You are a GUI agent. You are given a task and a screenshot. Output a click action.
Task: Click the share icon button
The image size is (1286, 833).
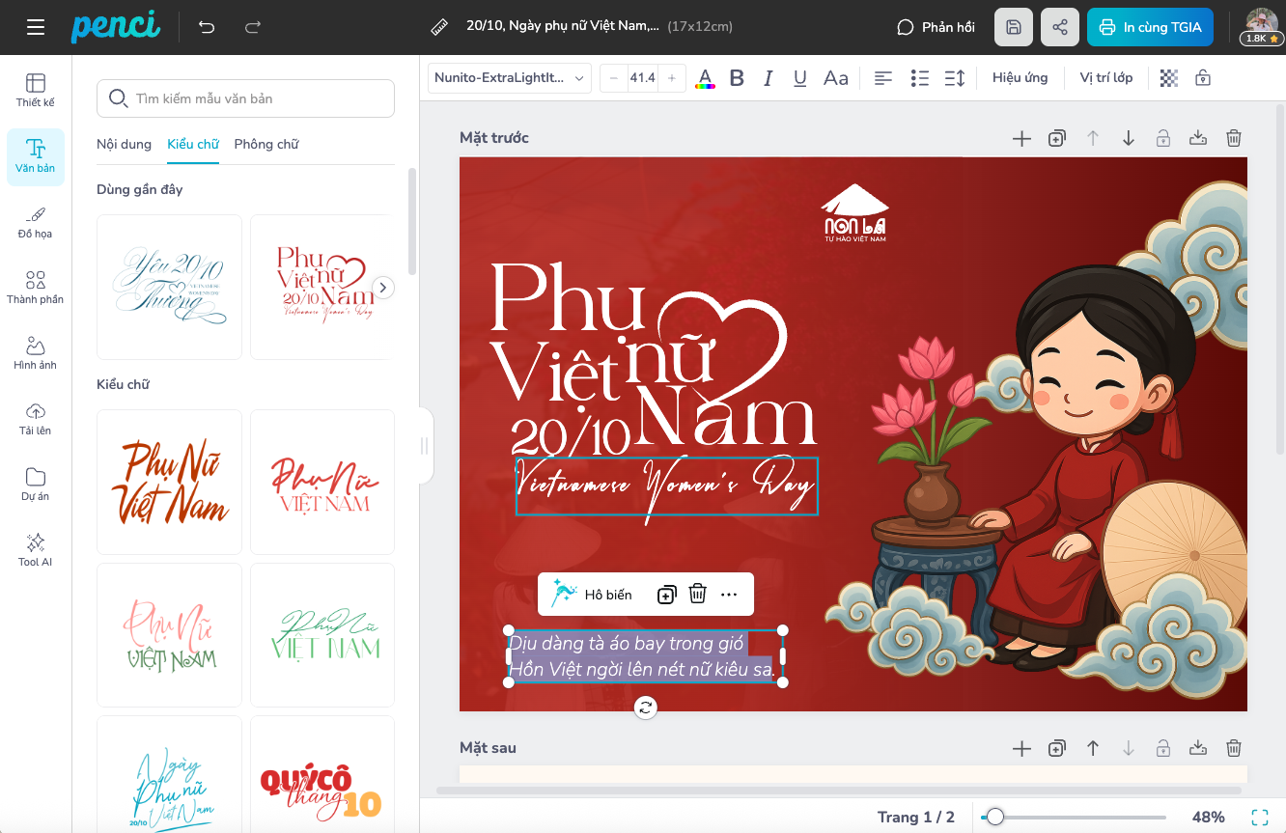pyautogui.click(x=1060, y=27)
